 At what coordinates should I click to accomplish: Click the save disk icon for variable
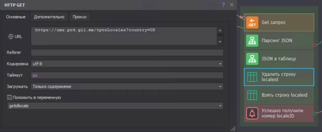pyautogui.click(x=9, y=97)
